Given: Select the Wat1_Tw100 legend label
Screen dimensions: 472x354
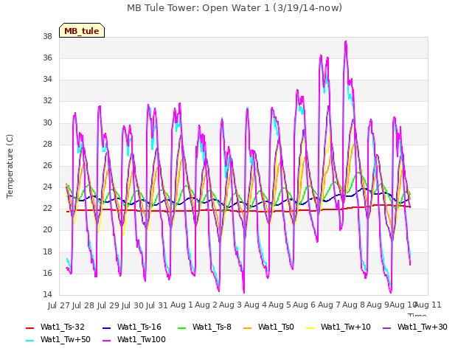Looking at the screenshot, I should 142,340.
